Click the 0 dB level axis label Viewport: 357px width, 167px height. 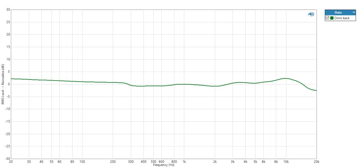pyautogui.click(x=9, y=84)
